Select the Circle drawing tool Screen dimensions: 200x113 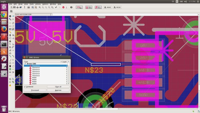10,63
